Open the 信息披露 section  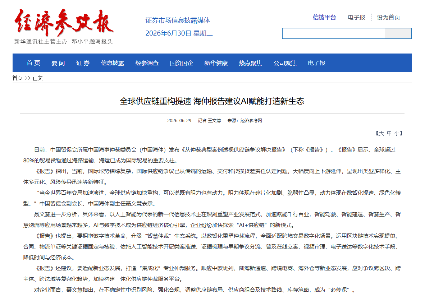coord(113,63)
